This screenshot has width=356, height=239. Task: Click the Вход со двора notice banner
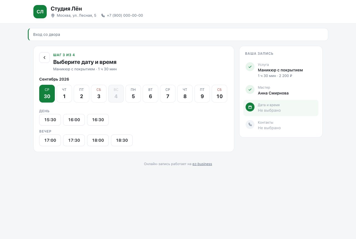point(178,34)
